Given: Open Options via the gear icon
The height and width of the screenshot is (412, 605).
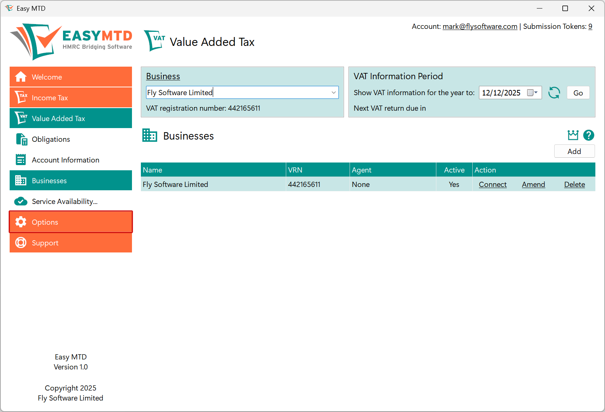Looking at the screenshot, I should pyautogui.click(x=21, y=222).
